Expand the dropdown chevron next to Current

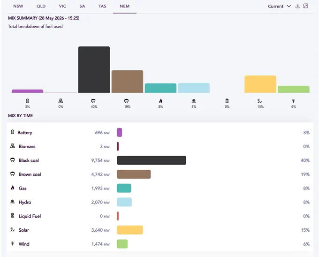289,6
